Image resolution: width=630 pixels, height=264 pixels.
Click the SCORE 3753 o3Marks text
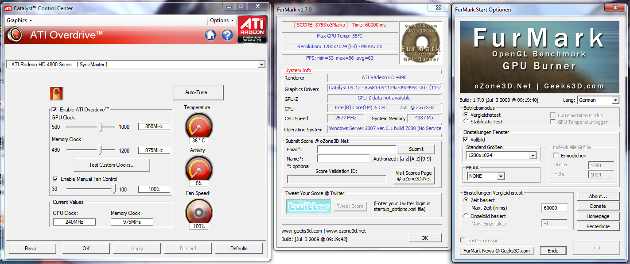click(x=340, y=25)
